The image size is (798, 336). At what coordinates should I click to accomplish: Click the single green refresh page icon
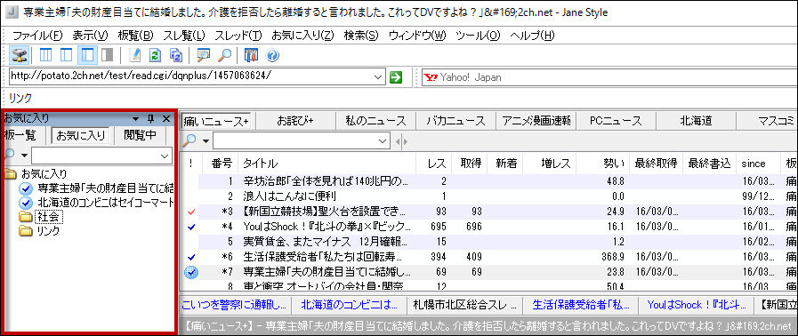pos(155,55)
